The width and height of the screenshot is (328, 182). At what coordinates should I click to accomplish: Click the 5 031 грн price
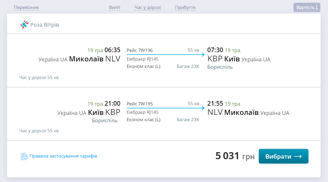(235, 156)
